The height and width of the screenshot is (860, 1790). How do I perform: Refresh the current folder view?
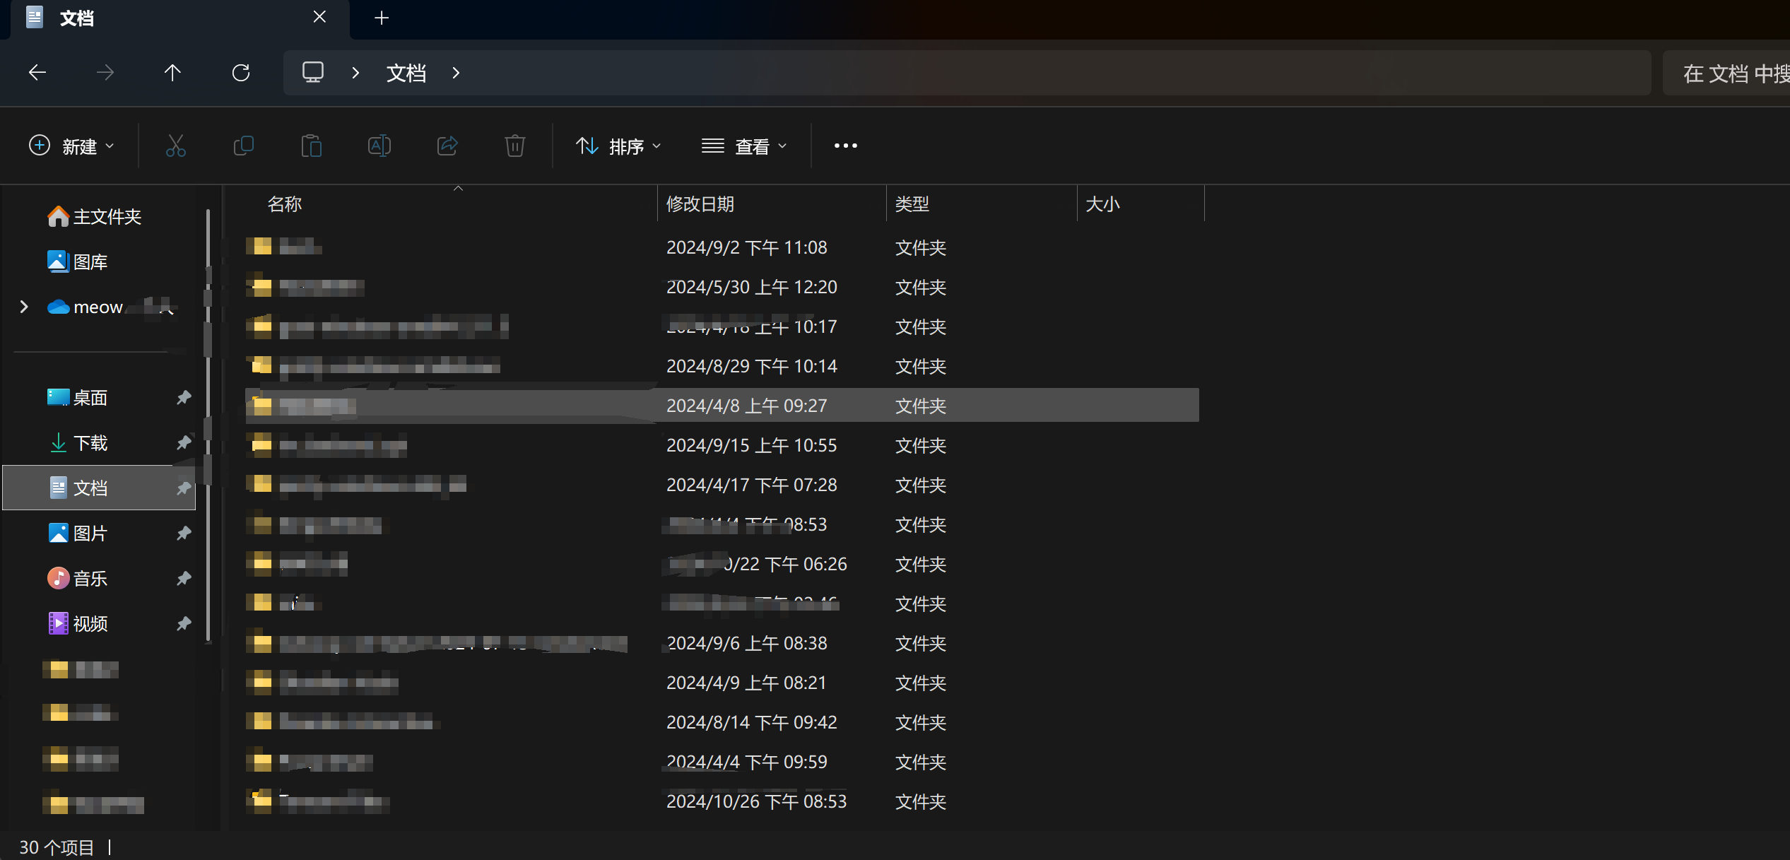241,72
